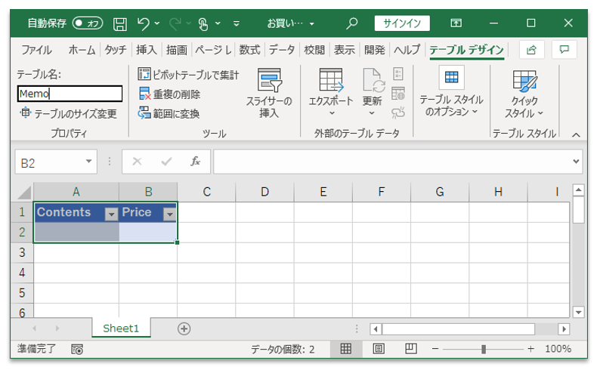
Task: Add a new sheet with plus icon
Action: tap(184, 328)
